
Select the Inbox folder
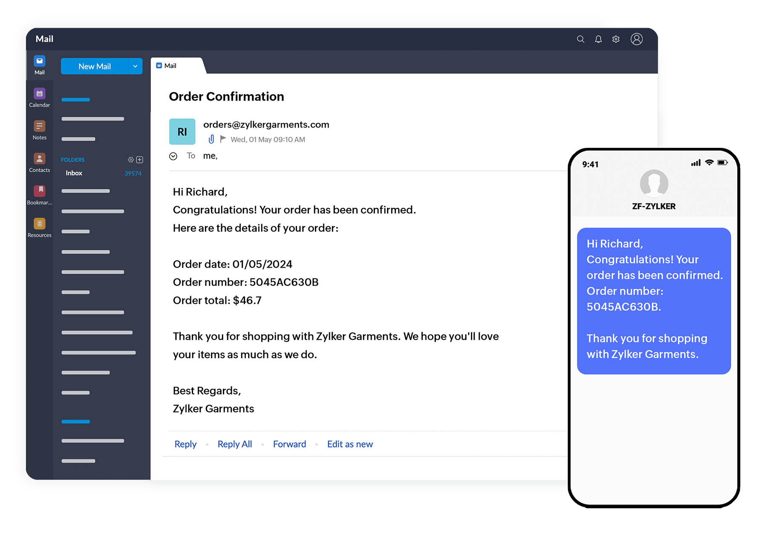tap(74, 173)
